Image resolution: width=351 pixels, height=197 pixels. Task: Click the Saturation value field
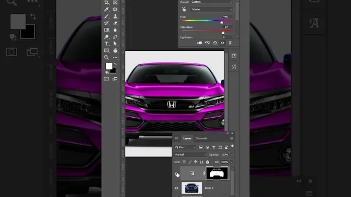point(227,27)
